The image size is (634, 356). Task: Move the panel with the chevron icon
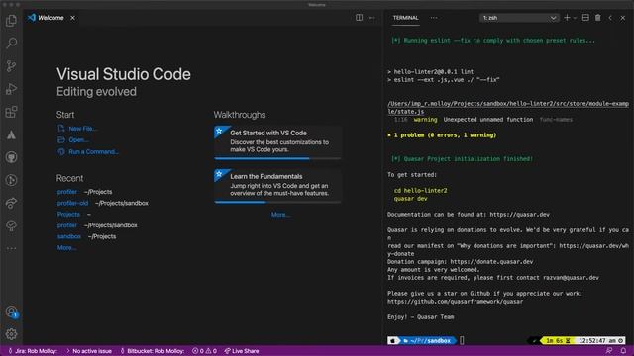click(x=610, y=18)
